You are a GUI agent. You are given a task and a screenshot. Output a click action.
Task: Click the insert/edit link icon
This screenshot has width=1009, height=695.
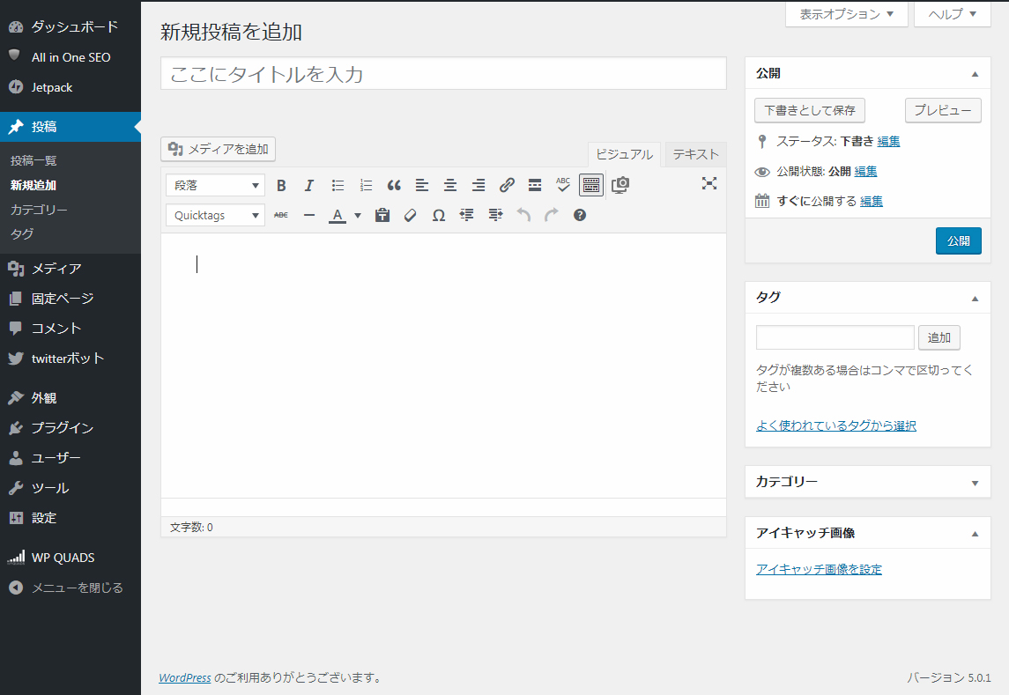(x=507, y=185)
